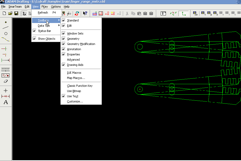Image resolution: width=241 pixels, height=161 pixels.
Task: Uncheck the Standard toolbar option
Action: pos(81,20)
